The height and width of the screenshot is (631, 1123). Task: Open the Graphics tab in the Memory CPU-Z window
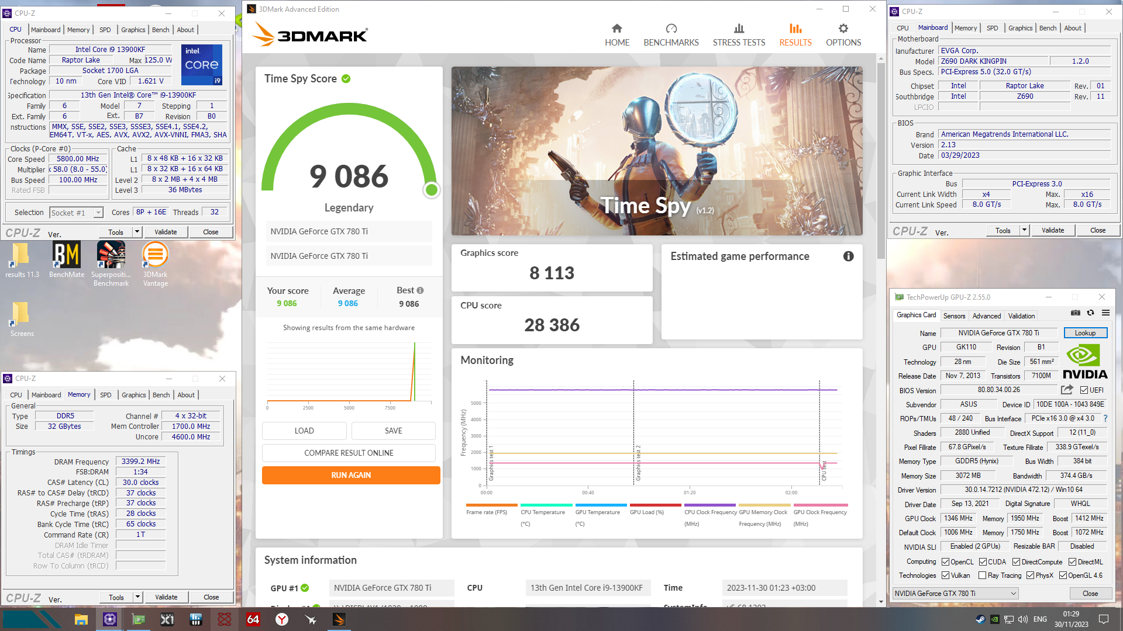133,395
